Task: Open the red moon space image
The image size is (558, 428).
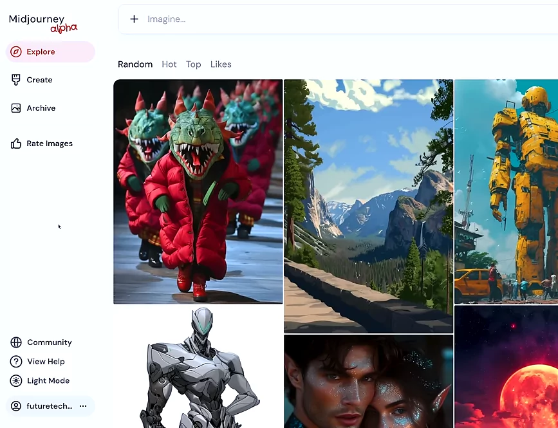Action: (x=506, y=366)
